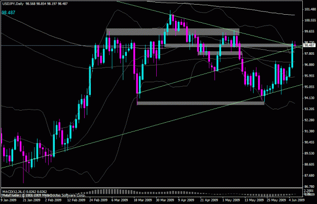This screenshot has width=317, height=204.
Task: Select the 100.555 price axis label
Action: [310, 20]
